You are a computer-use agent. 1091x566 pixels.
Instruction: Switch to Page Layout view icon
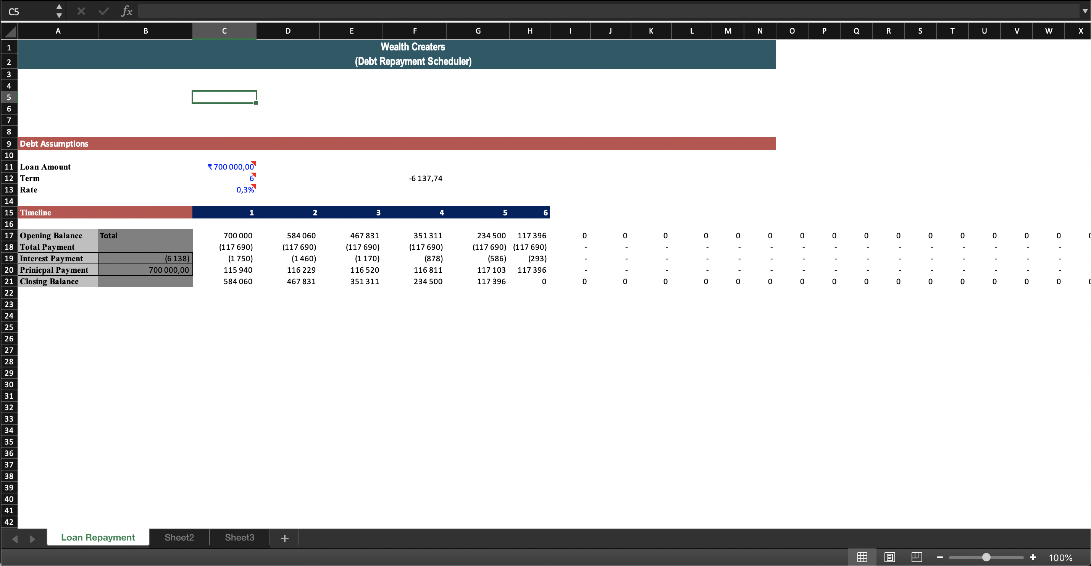(889, 557)
